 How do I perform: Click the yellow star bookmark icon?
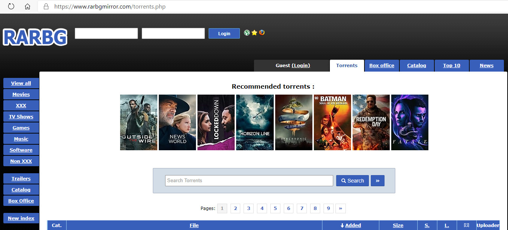tap(254, 33)
